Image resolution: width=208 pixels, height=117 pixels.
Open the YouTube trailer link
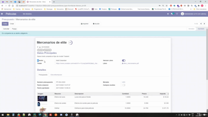tap(77, 63)
